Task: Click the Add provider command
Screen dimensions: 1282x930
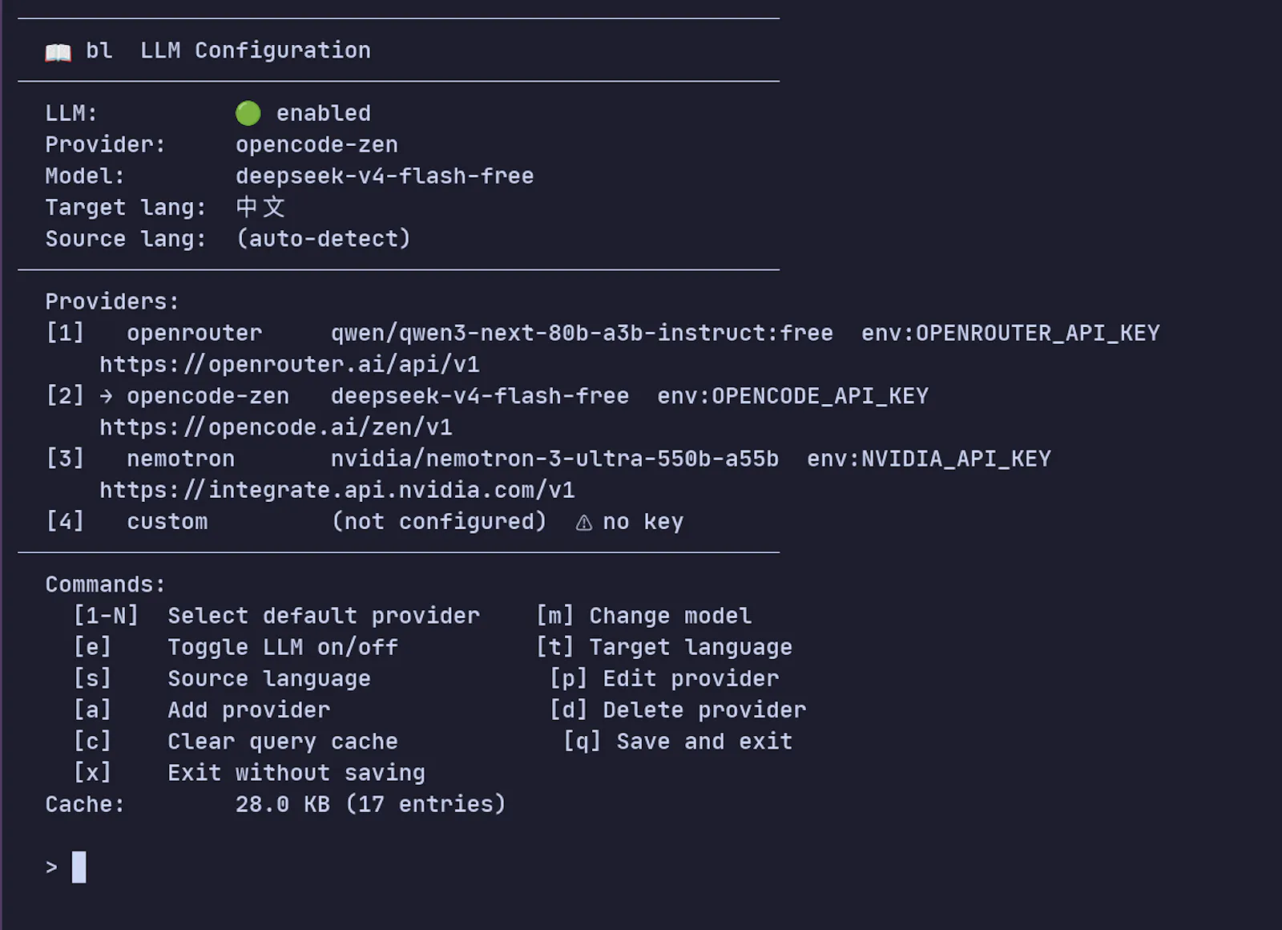Action: coord(248,710)
